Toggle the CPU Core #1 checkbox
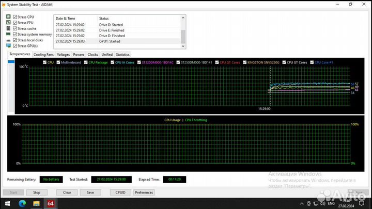Viewport: 372px width, 209px height. tap(312, 62)
